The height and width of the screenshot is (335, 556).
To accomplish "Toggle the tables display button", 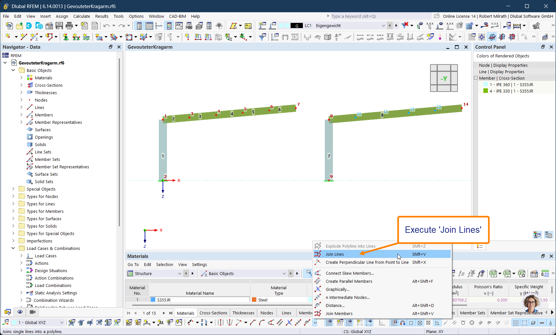I will [149, 26].
